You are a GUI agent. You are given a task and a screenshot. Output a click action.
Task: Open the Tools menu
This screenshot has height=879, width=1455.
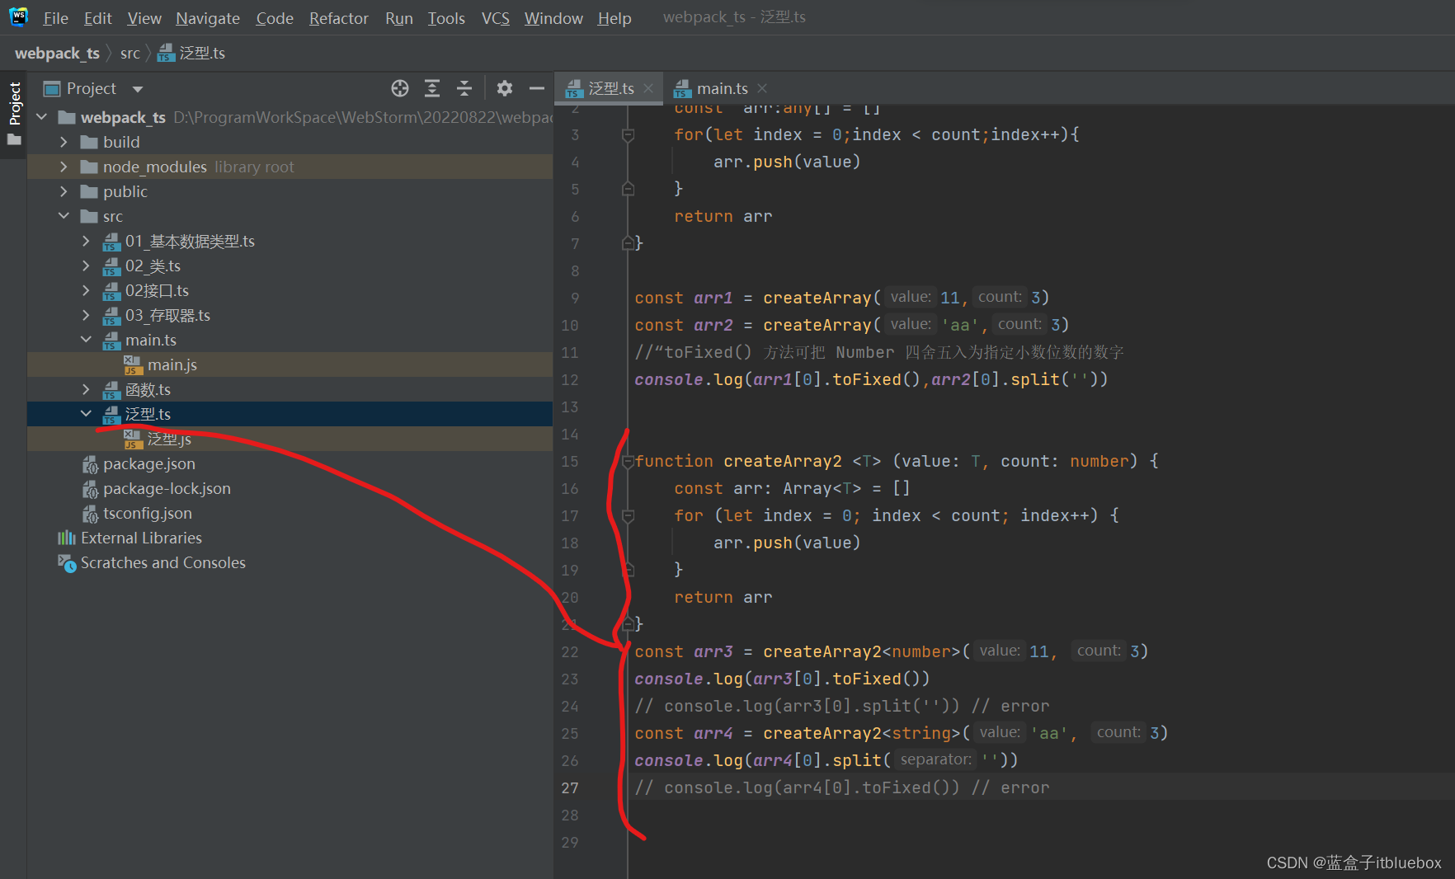click(446, 18)
